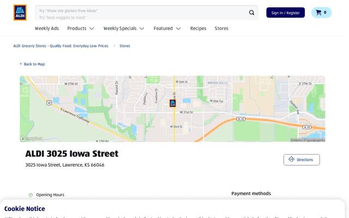Expand the Products menu

pos(81,28)
